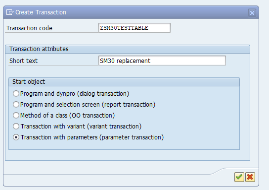269x190 pixels.
Task: Close the Create Transaction dialog window
Action: pos(252,13)
